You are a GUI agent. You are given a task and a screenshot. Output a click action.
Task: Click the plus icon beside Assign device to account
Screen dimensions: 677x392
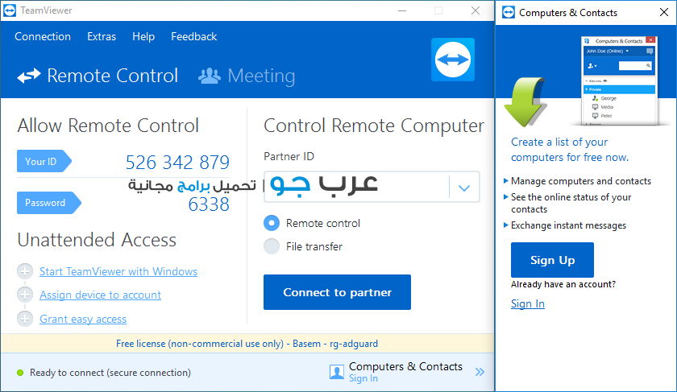[x=25, y=295]
